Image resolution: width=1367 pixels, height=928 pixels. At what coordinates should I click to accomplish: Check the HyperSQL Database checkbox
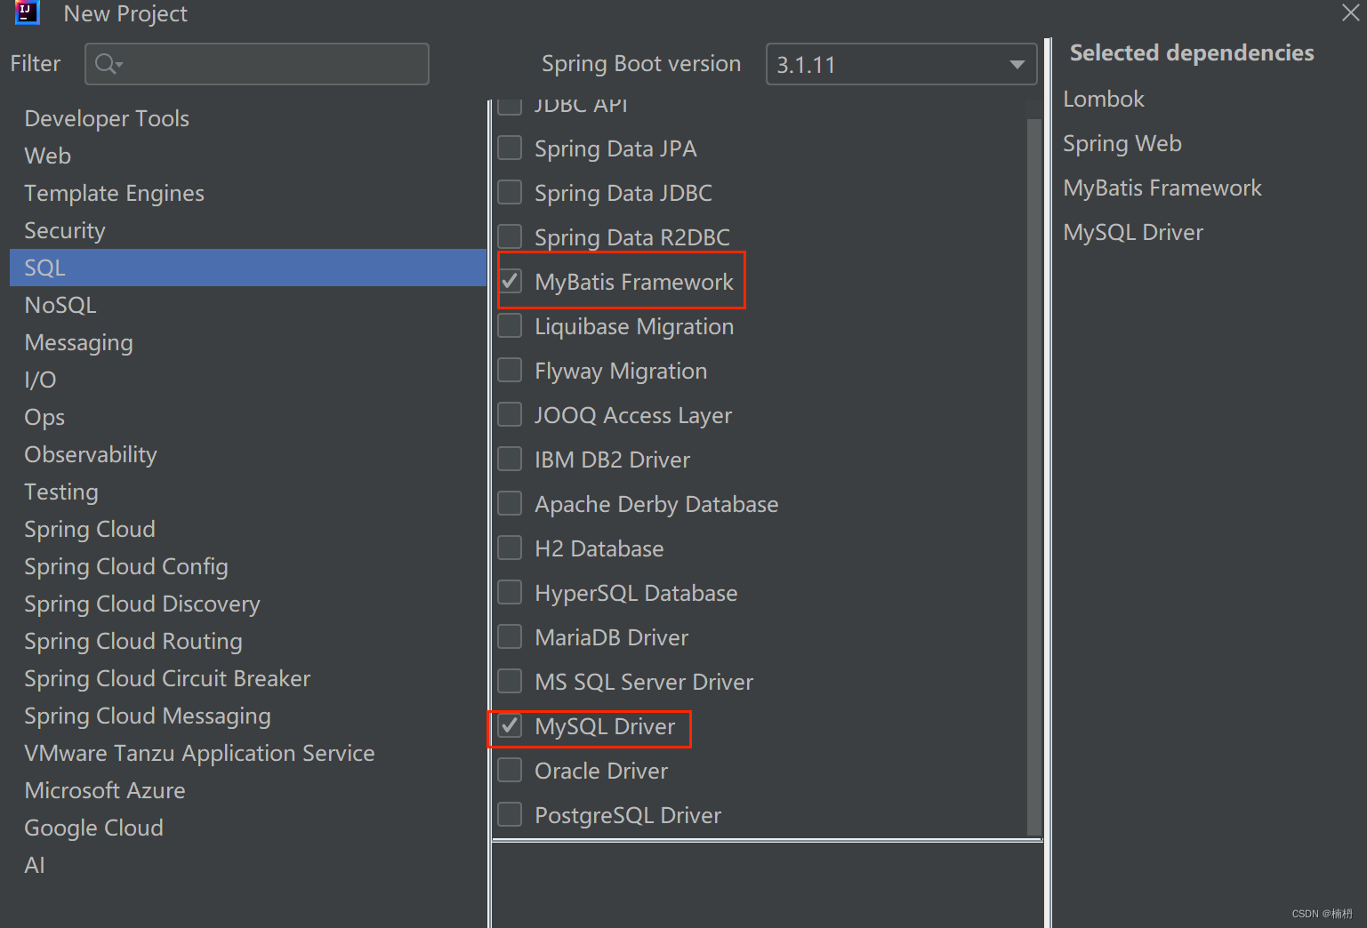point(510,592)
